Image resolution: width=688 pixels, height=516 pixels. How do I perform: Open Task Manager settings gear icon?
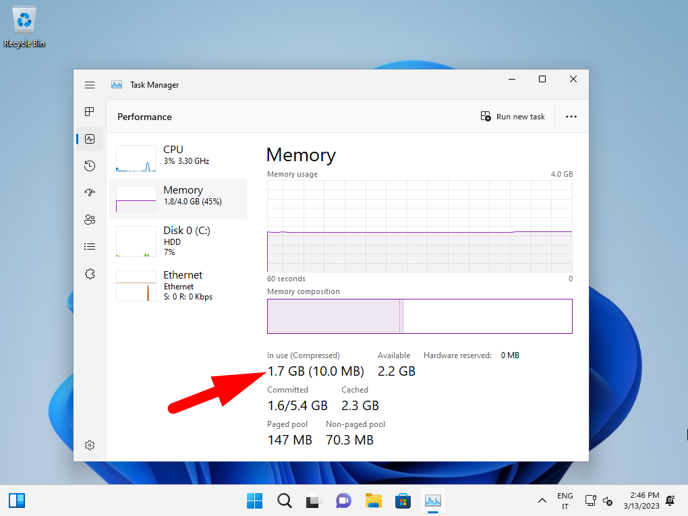(x=90, y=445)
